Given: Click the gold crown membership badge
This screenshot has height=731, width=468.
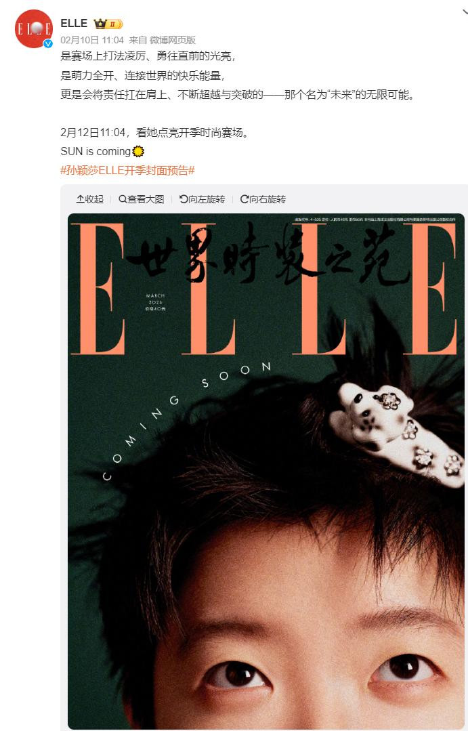Looking at the screenshot, I should 108,24.
